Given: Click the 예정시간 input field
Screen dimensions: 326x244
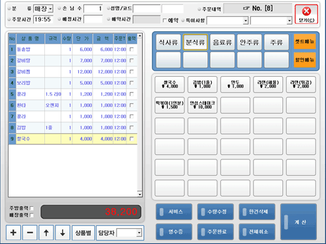Looking at the screenshot, I should (x=93, y=20).
